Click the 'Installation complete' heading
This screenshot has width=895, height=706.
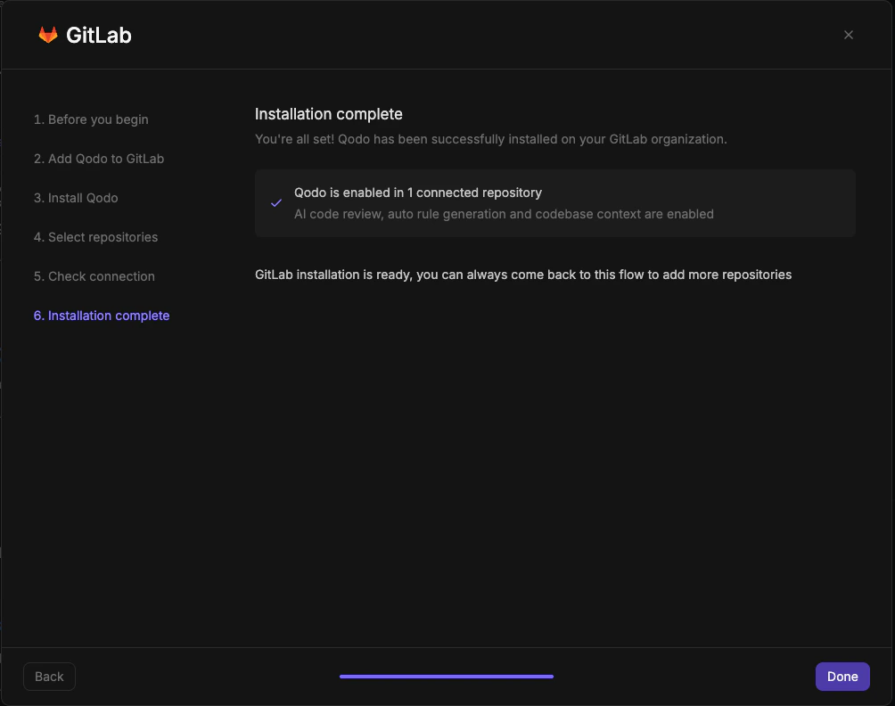[329, 114]
